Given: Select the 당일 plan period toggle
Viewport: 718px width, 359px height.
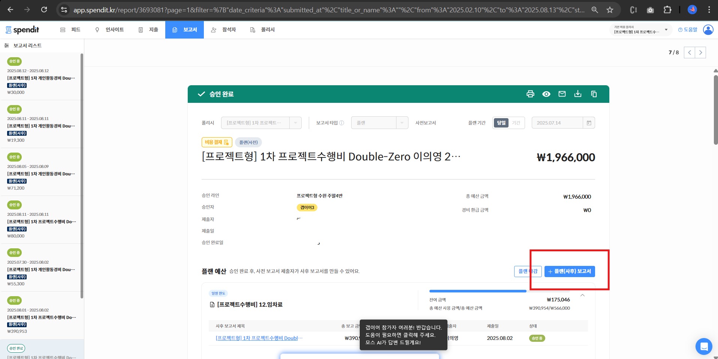Looking at the screenshot, I should [501, 123].
